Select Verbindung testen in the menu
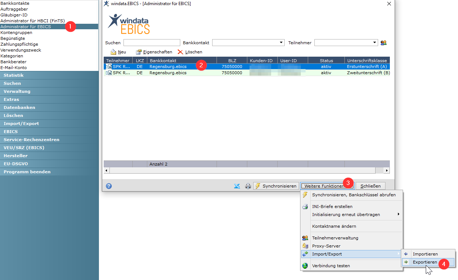The image size is (458, 280). point(351,266)
